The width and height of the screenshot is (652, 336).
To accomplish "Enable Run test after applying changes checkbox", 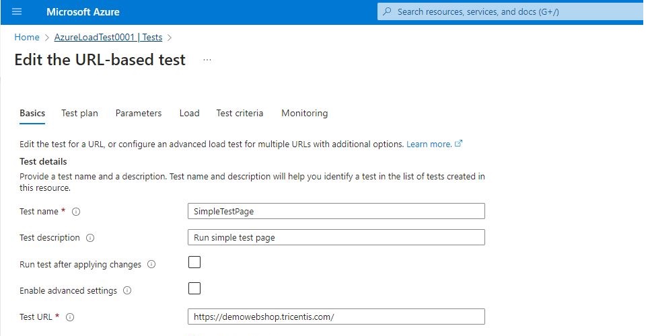I will pos(194,263).
